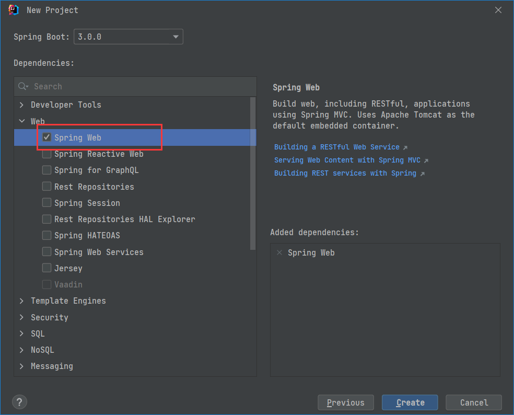The height and width of the screenshot is (415, 514).
Task: Collapse the Web category
Action: click(x=21, y=121)
